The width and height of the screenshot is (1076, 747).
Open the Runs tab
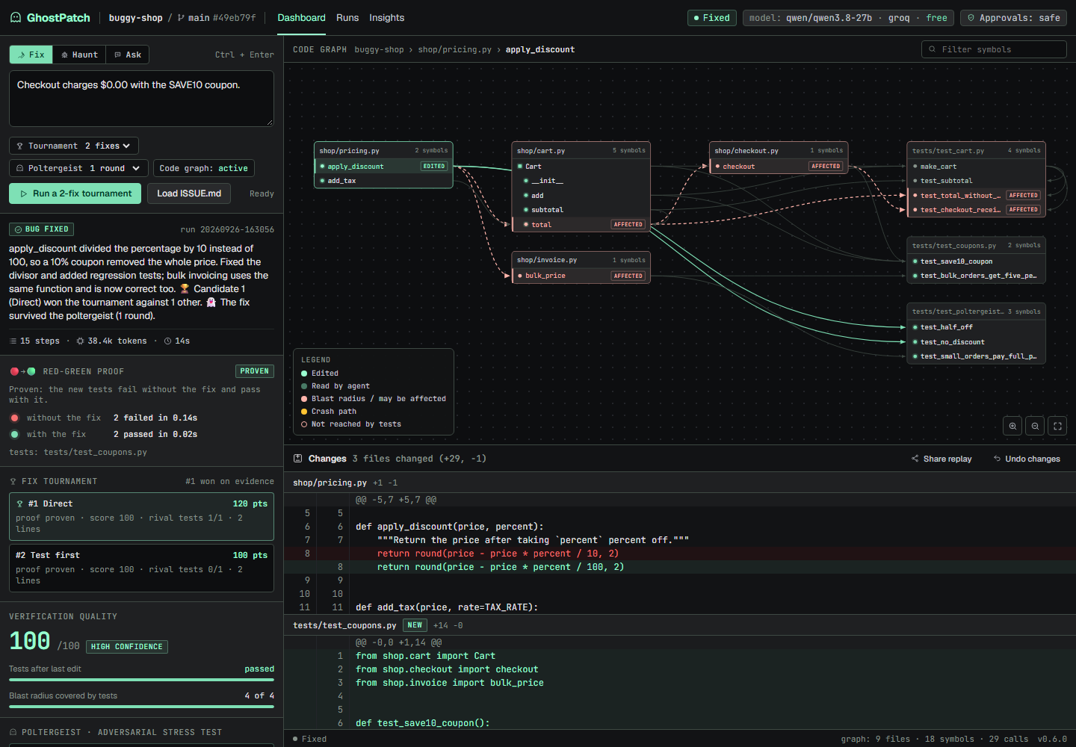point(347,18)
